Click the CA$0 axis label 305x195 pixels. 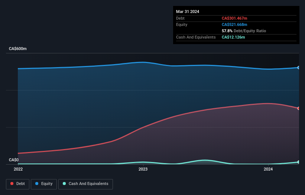[x=14, y=160]
